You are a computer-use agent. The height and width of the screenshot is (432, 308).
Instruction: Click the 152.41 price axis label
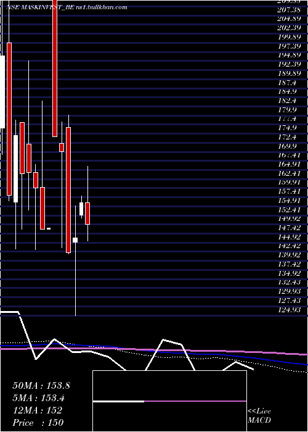[x=290, y=210]
